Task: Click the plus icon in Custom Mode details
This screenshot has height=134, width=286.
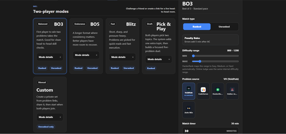Action: pos(60,117)
